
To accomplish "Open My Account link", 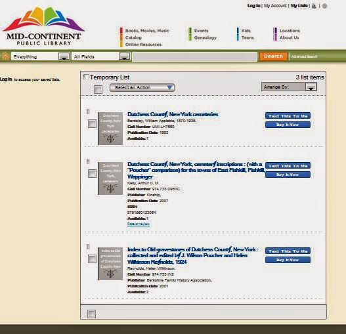I will [275, 6].
